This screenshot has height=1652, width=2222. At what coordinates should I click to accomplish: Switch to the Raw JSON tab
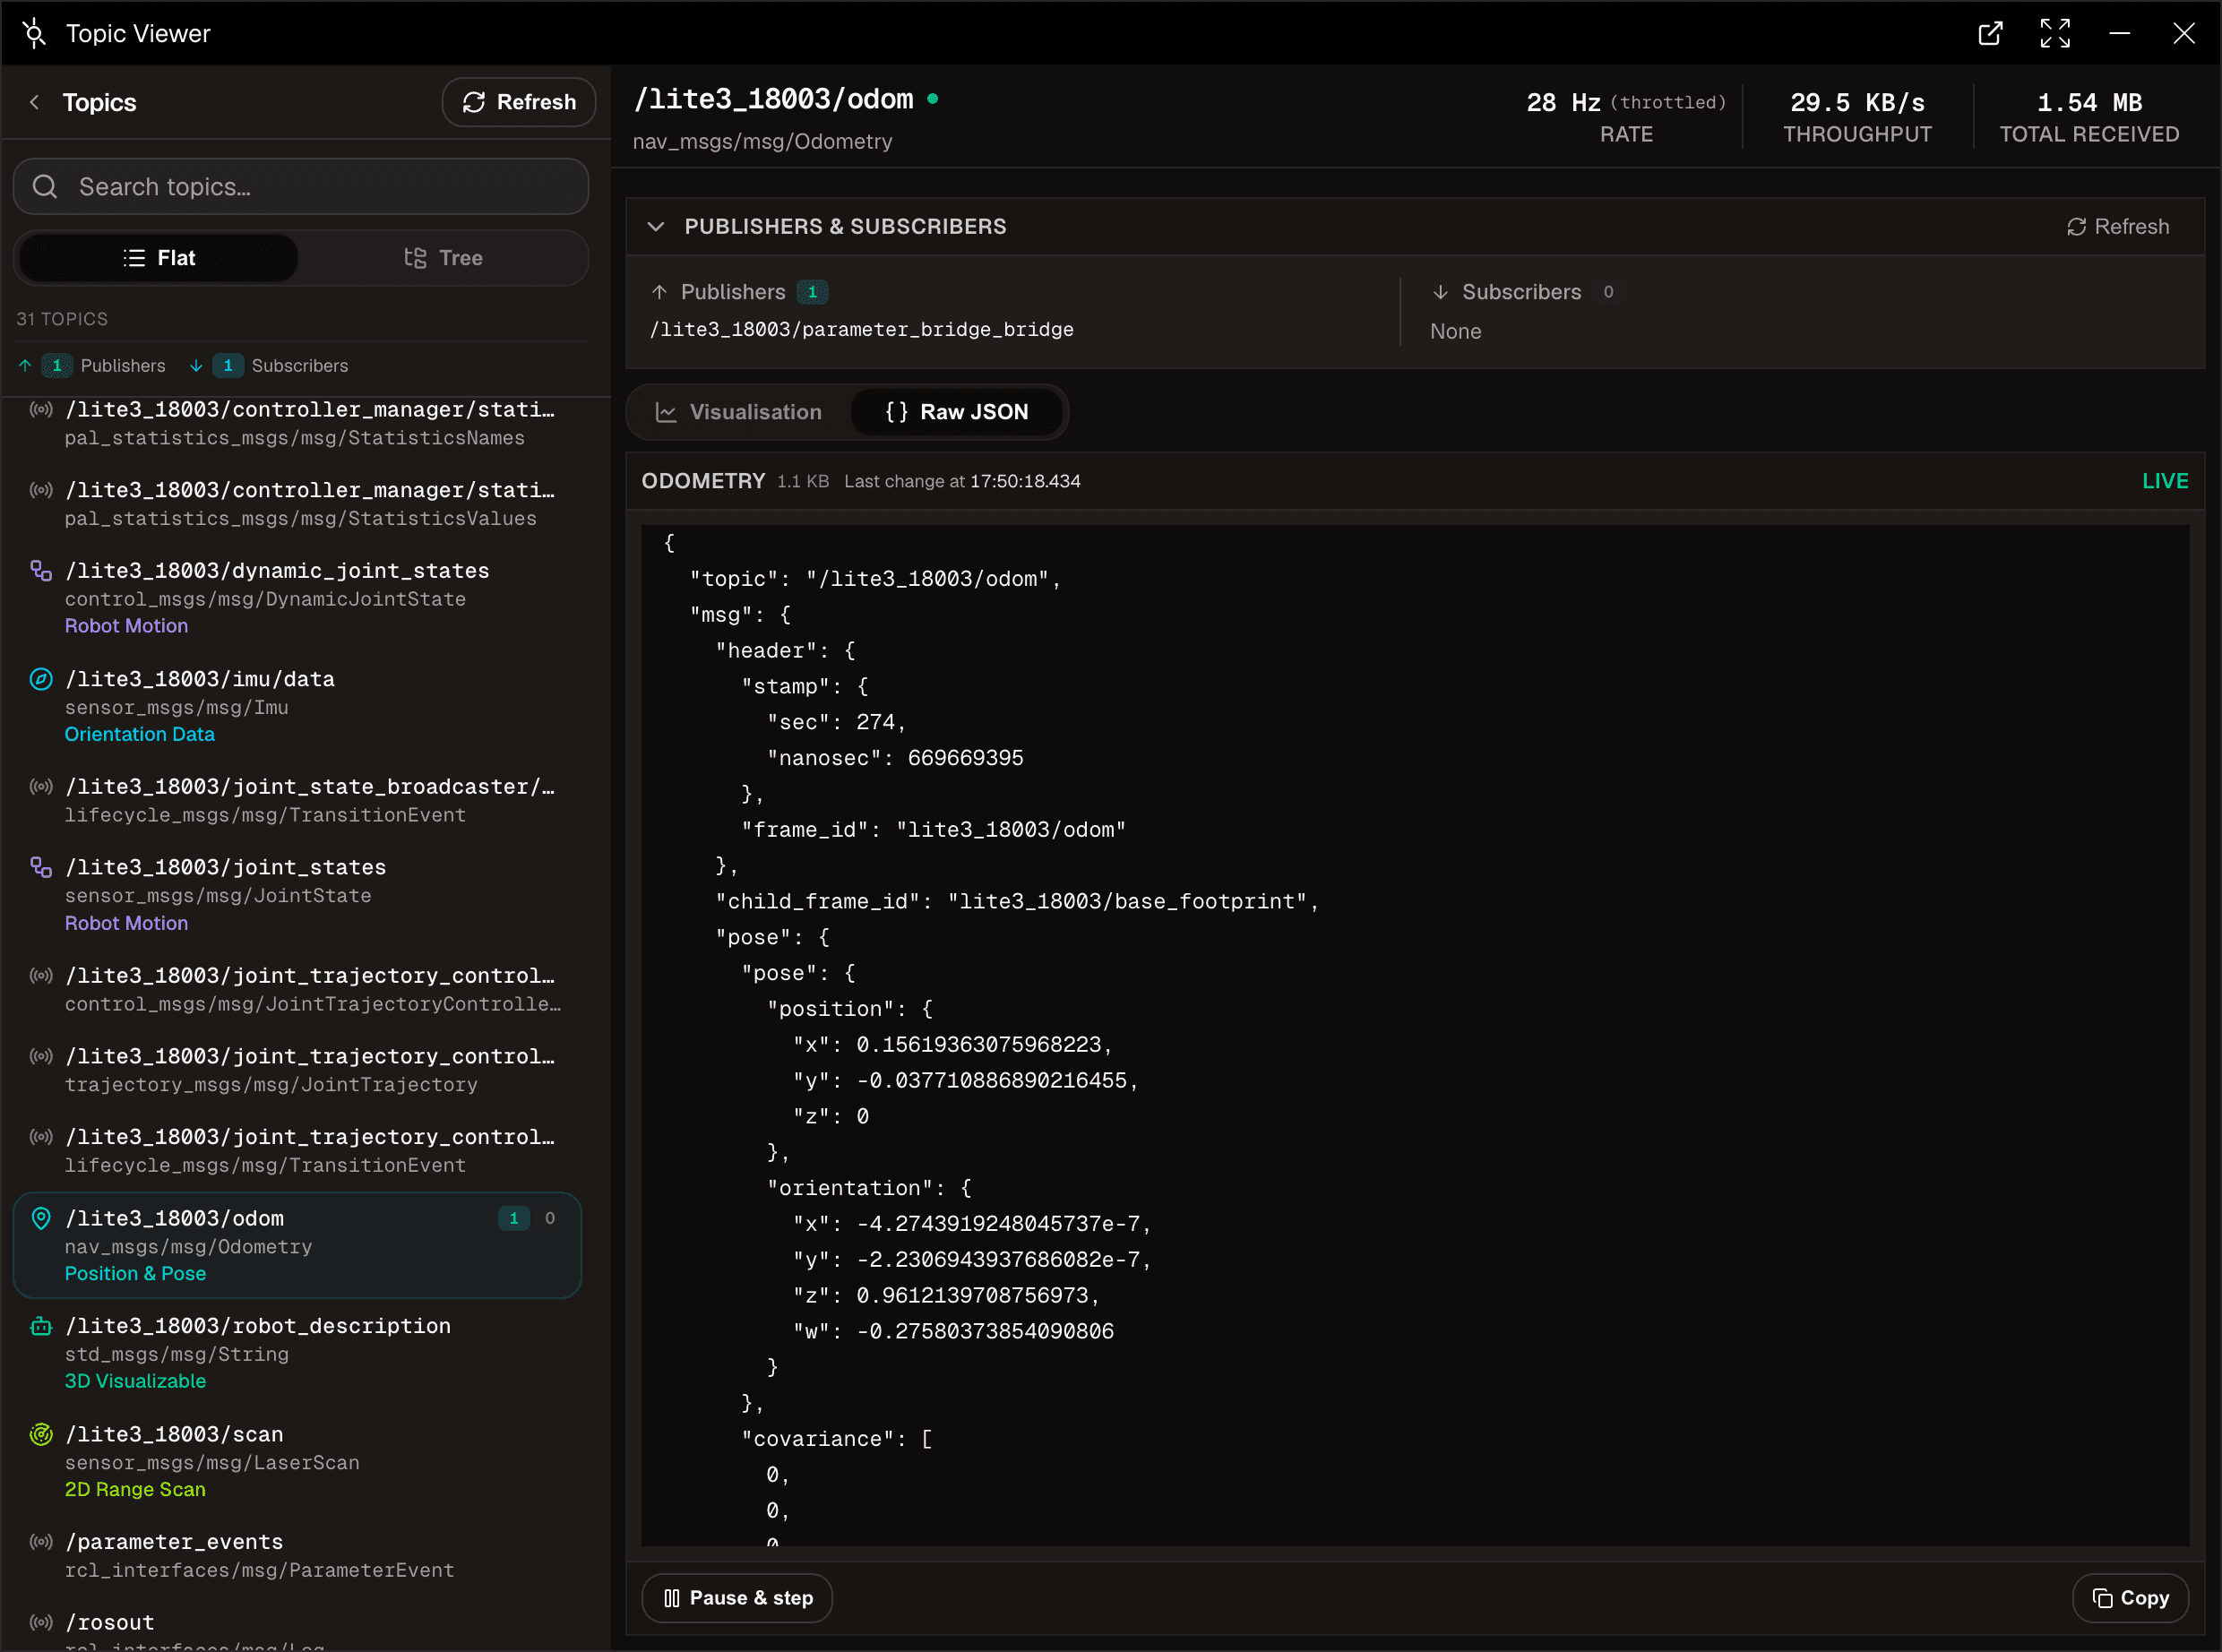click(x=957, y=412)
